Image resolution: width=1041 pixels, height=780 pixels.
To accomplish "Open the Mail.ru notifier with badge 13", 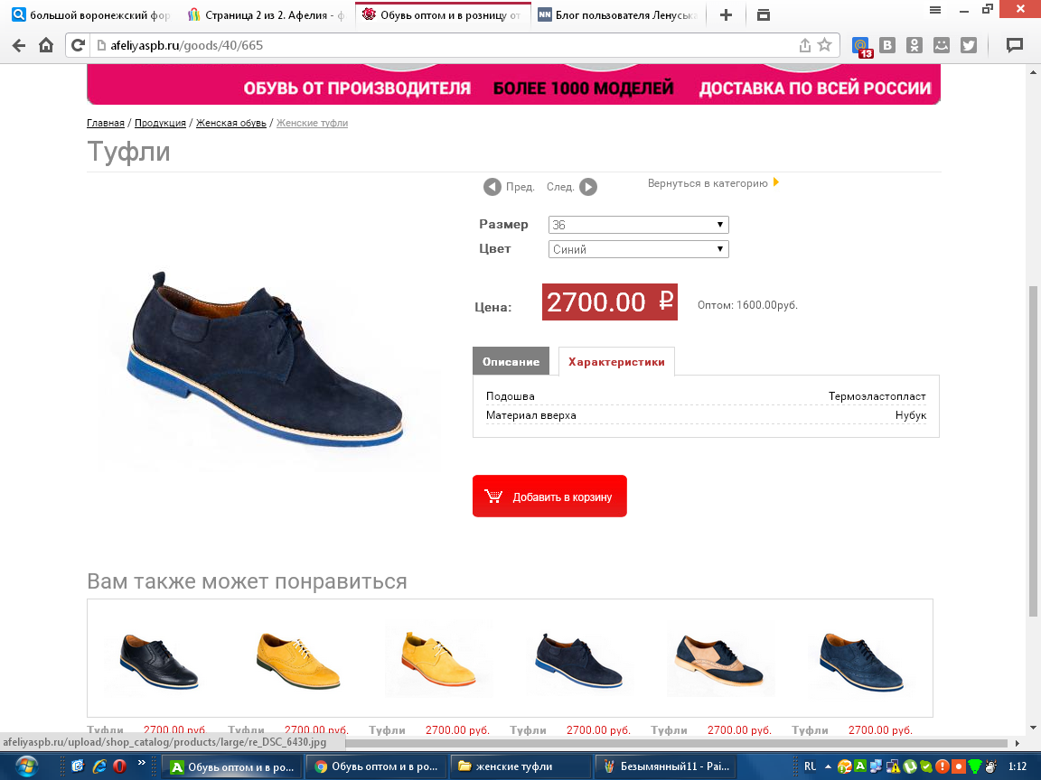I will 862,46.
